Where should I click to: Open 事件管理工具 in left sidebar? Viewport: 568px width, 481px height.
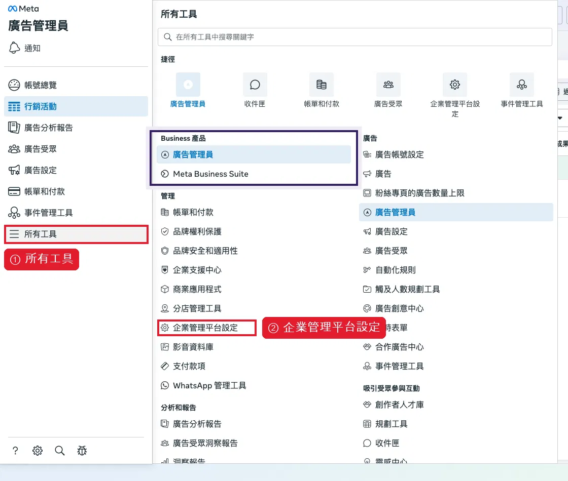(x=76, y=213)
